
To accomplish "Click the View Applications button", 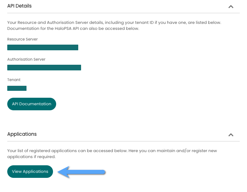I will 30,172.
